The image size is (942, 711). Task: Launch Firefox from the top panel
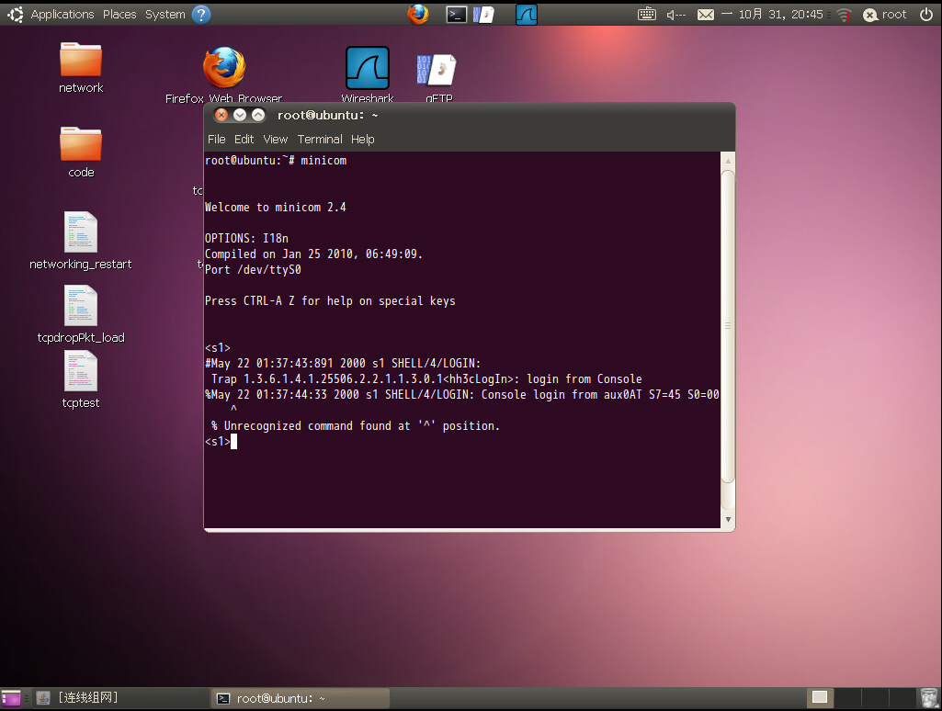pyautogui.click(x=418, y=14)
